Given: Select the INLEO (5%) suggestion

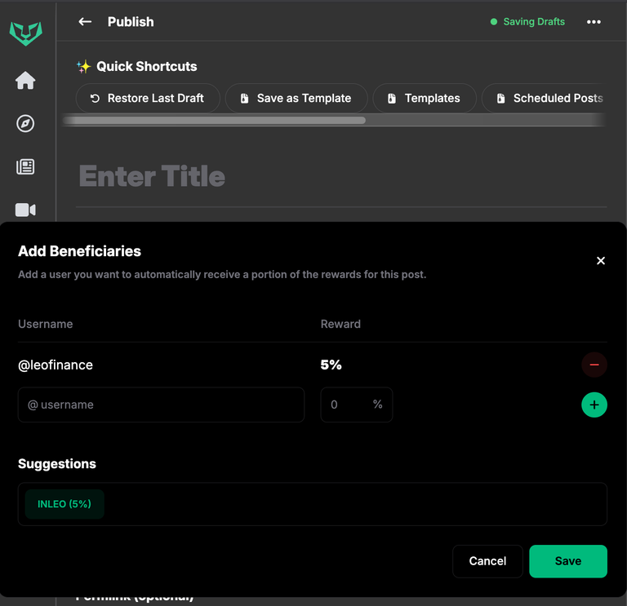Looking at the screenshot, I should pyautogui.click(x=64, y=504).
